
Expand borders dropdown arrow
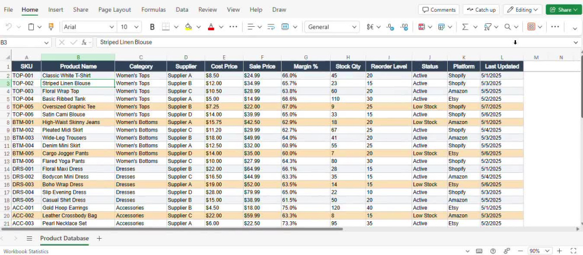pos(176,27)
